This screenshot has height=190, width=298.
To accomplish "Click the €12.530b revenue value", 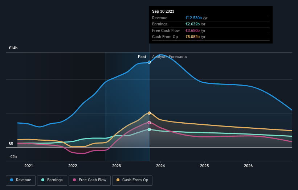I will click(194, 18).
